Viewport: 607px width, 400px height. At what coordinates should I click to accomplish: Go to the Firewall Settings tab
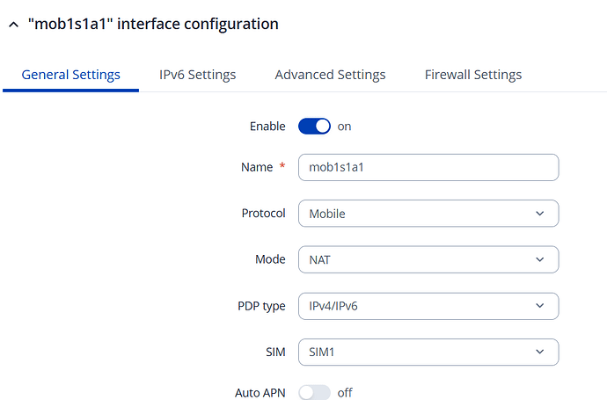[472, 75]
